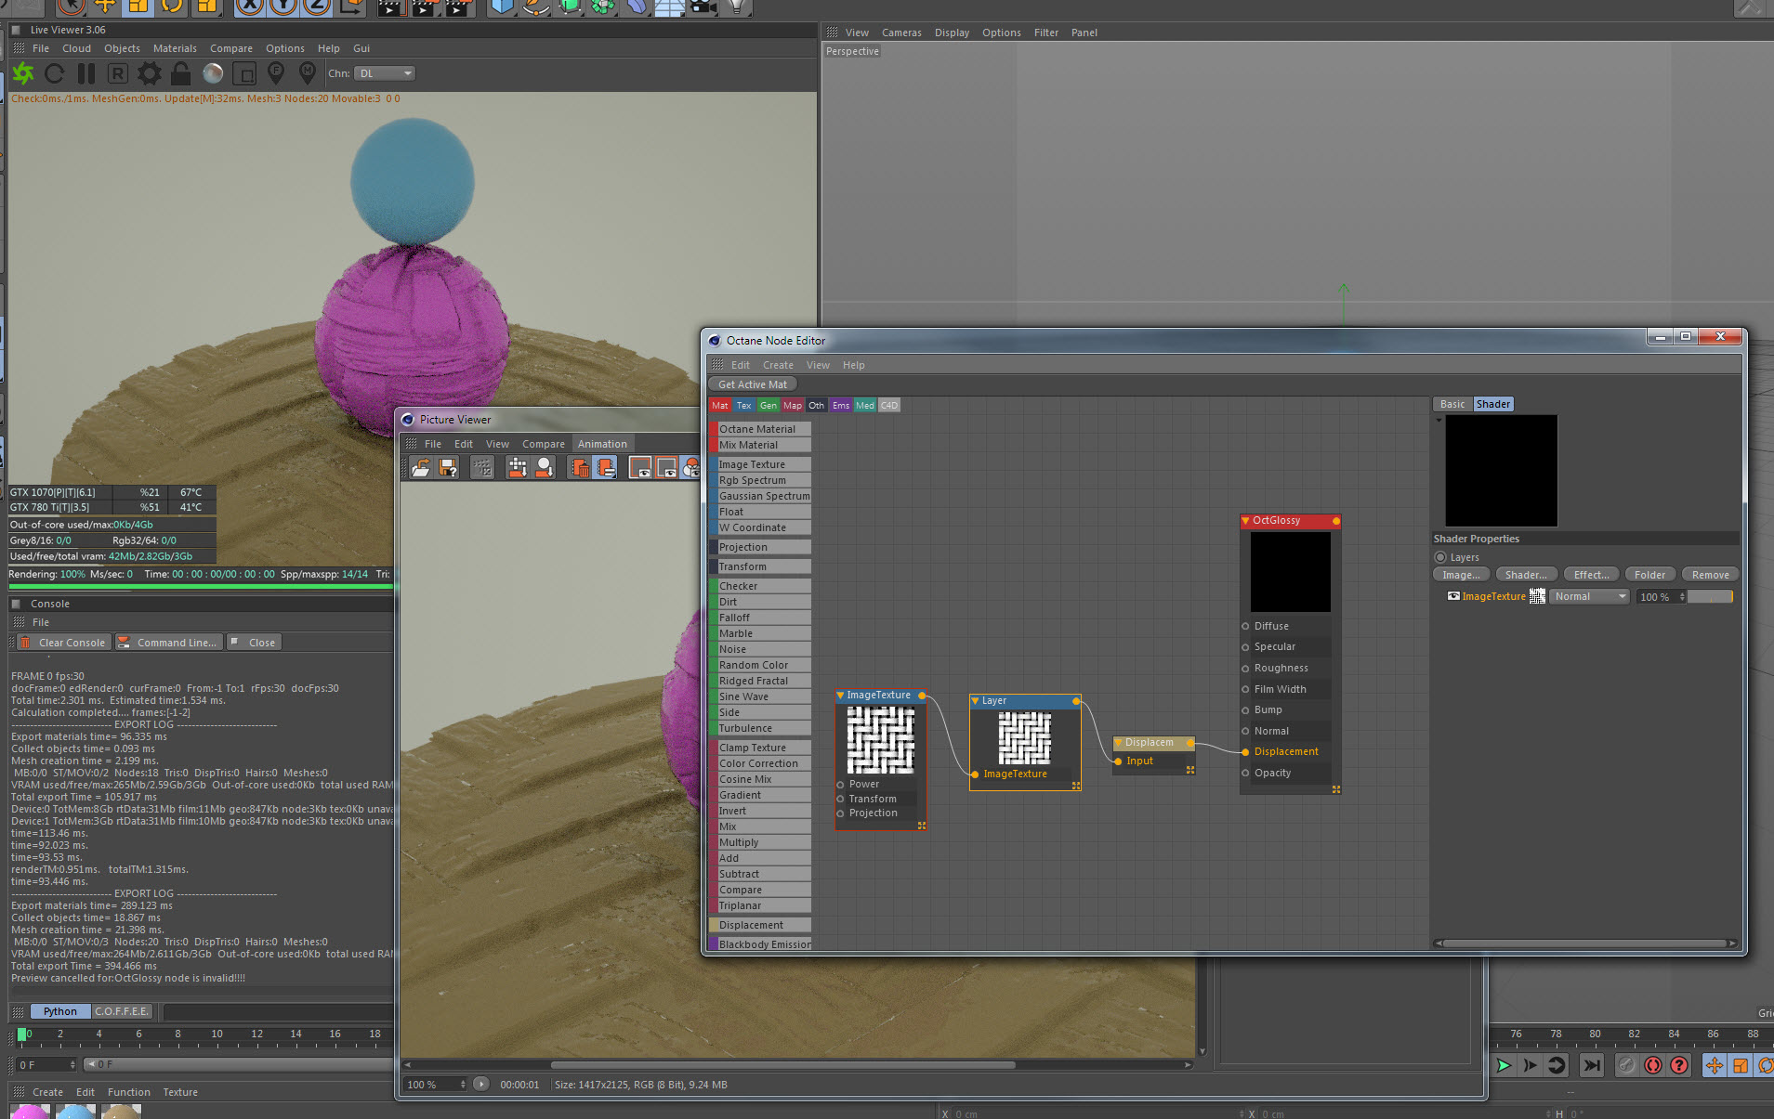Screen dimensions: 1774x1119
Task: Click the Effect... button in Shader Properties
Action: click(x=1592, y=575)
